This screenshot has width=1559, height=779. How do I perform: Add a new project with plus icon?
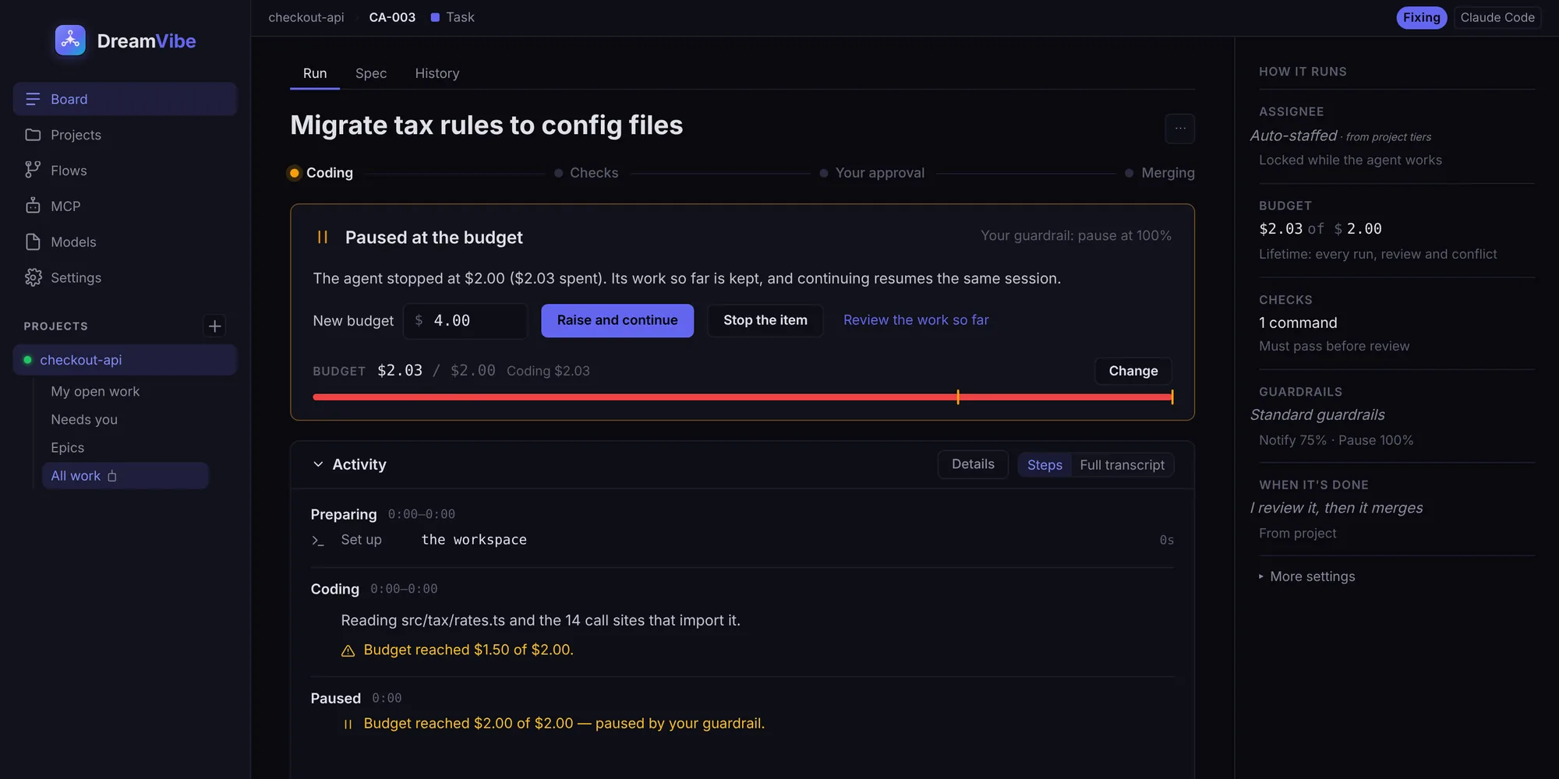point(215,326)
